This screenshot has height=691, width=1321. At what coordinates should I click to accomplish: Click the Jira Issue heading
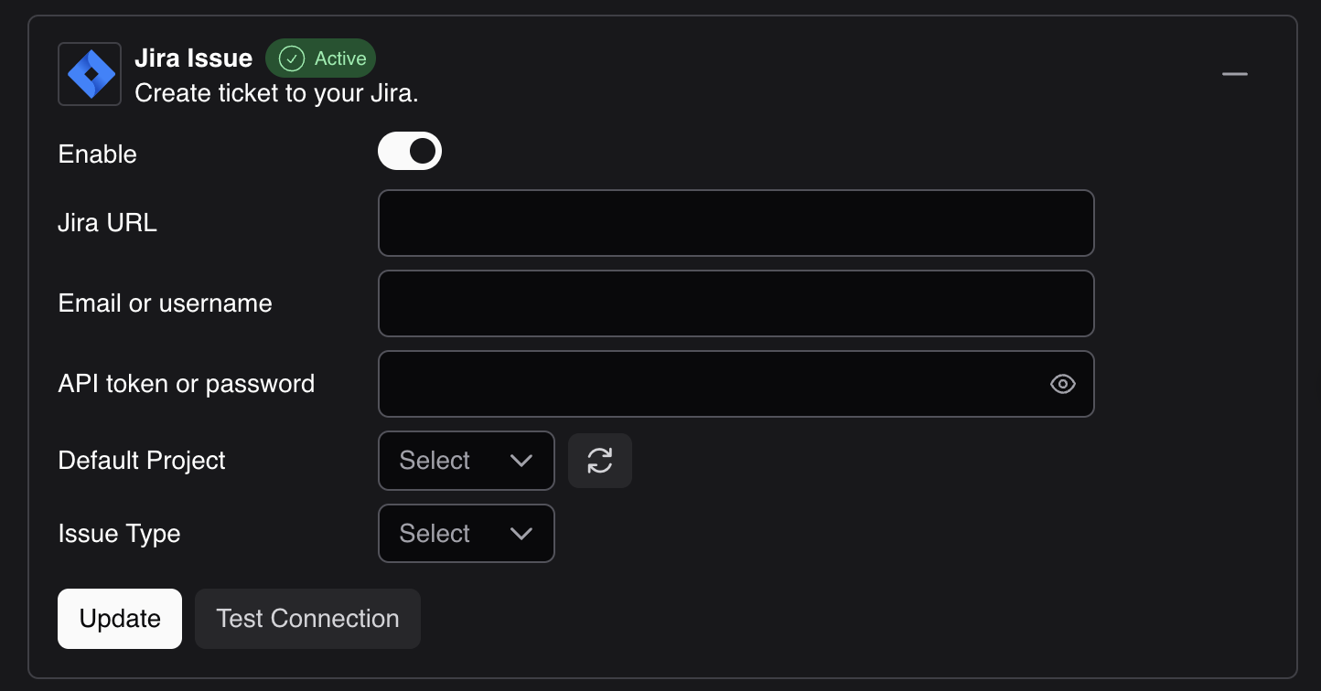pos(193,58)
